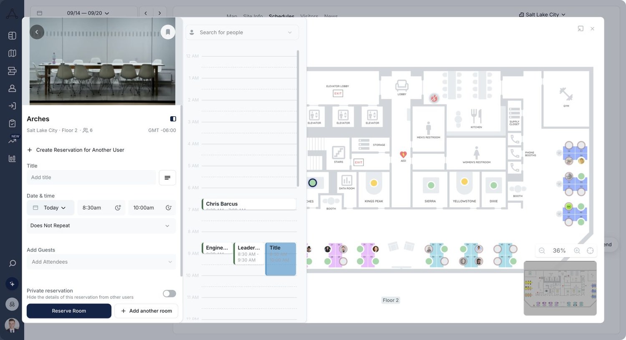Select the Yellowstone room marker
Viewport: 626px width, 340px height.
[464, 182]
